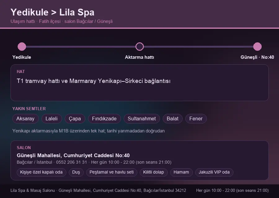Select the Jakuzili VIP oda tag
The width and height of the screenshot is (279, 198).
(214, 172)
